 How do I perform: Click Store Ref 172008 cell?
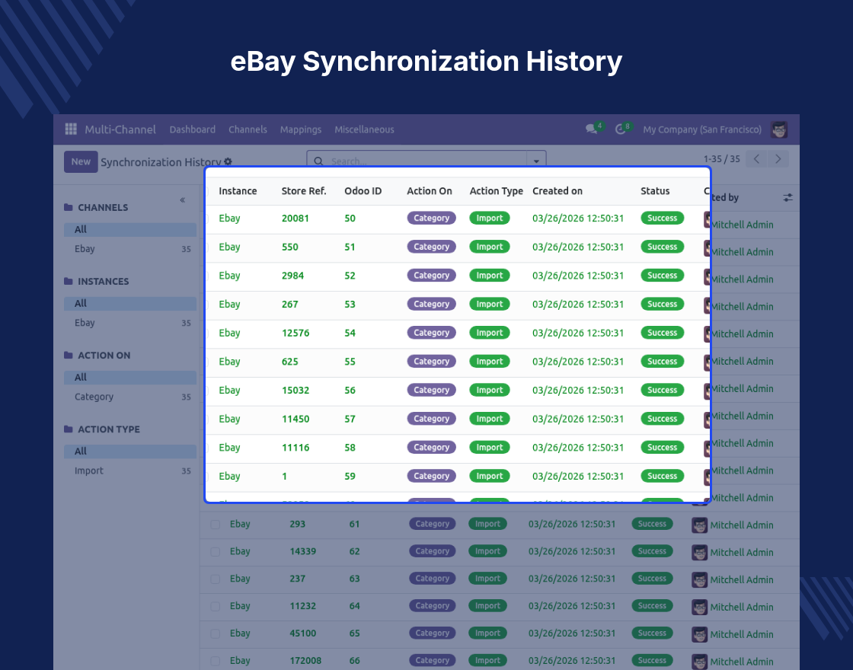pos(305,661)
